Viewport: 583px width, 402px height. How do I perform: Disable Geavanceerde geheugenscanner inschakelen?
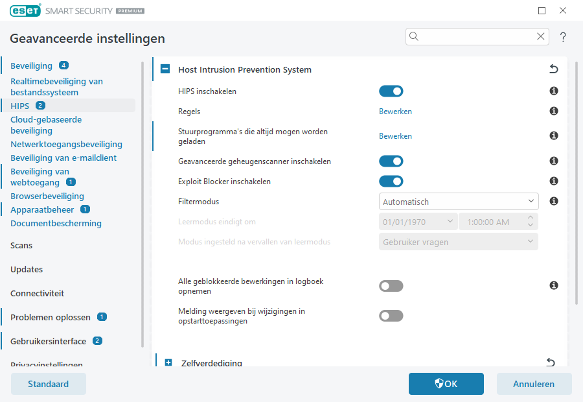click(391, 161)
